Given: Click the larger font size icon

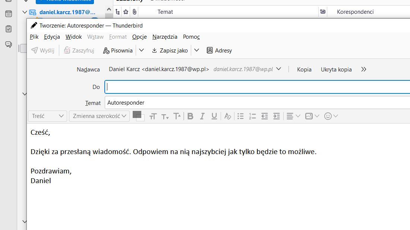Looking at the screenshot, I should coord(153,116).
